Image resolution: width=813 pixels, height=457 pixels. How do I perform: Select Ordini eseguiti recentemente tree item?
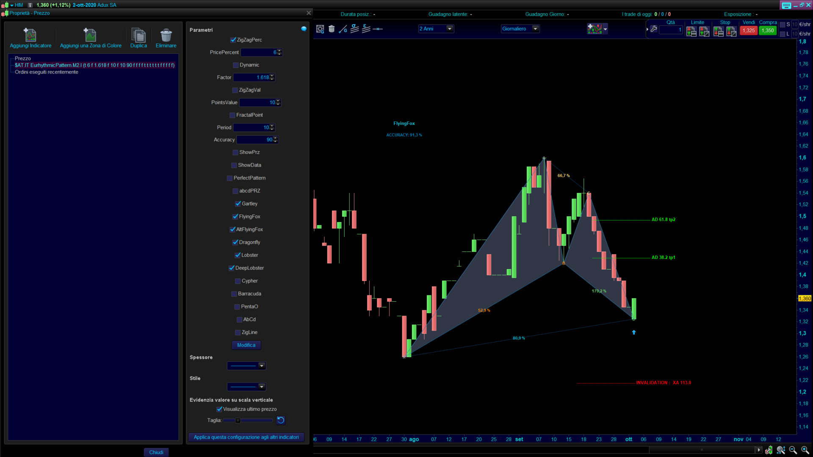47,72
